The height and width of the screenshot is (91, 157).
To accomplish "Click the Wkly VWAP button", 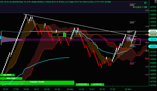I will [11, 78].
